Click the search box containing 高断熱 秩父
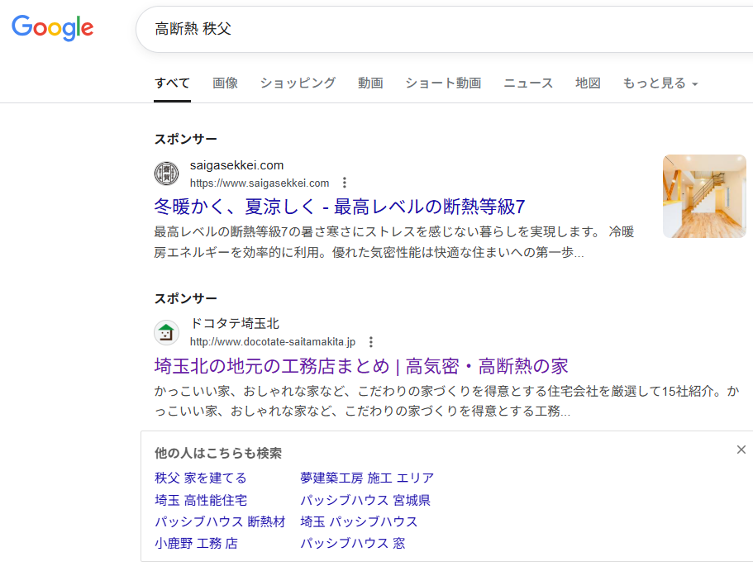The image size is (753, 571). click(445, 29)
